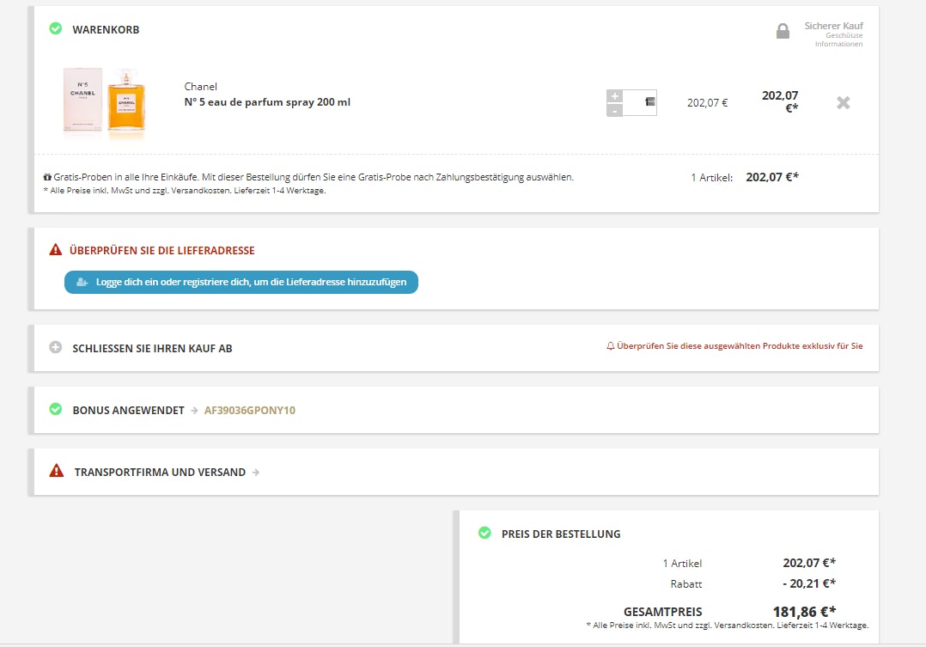Click the padlock Sicherer Kauf icon

783,32
